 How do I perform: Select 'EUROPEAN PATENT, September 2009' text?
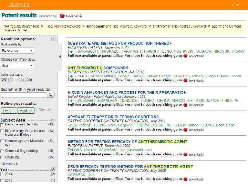[x=99, y=146]
